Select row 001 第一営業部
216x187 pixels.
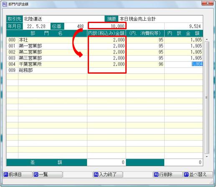click(104, 46)
